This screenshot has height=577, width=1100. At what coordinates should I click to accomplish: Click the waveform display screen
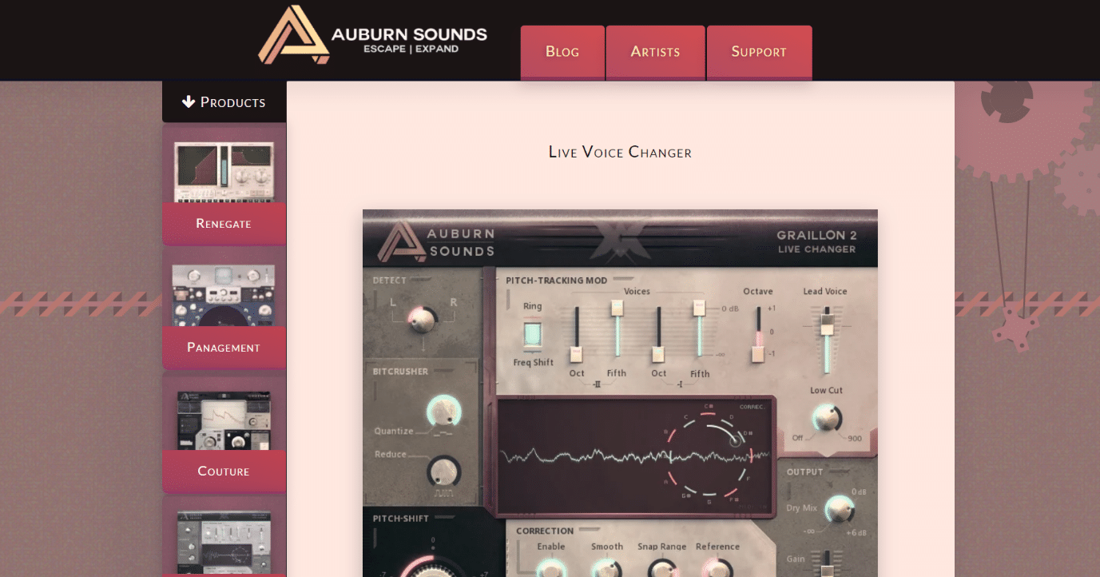point(635,456)
